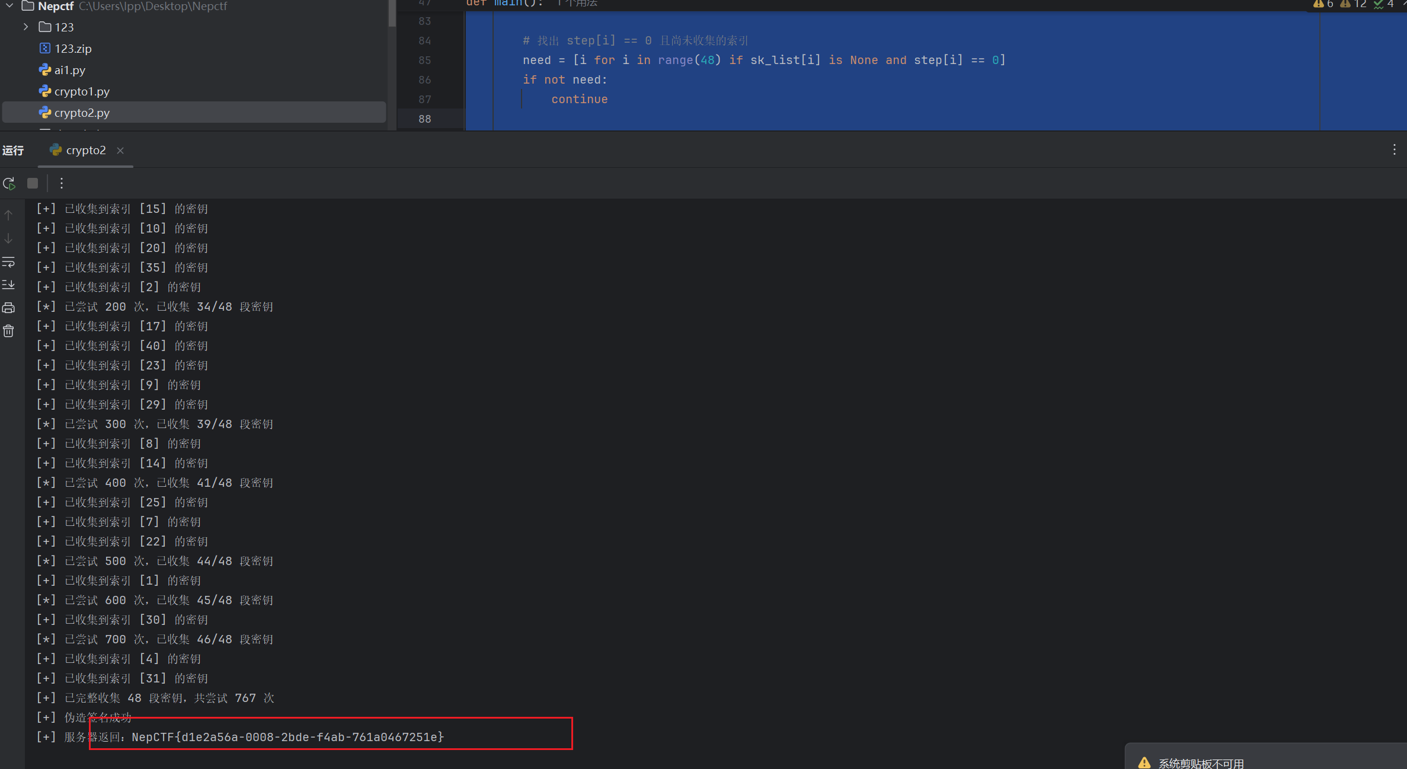Stop the running crypto2 process
The image size is (1407, 769).
coord(33,183)
